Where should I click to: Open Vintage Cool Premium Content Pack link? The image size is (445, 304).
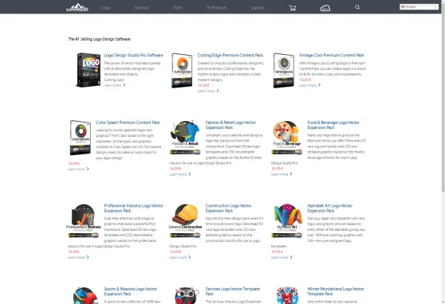tap(332, 55)
